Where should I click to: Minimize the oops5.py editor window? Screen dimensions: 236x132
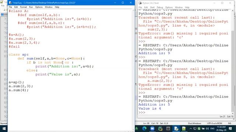(x=115, y=3)
